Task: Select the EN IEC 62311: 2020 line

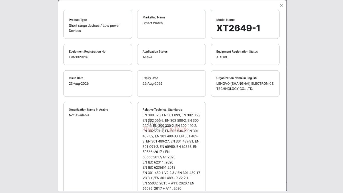Action: coord(158,162)
